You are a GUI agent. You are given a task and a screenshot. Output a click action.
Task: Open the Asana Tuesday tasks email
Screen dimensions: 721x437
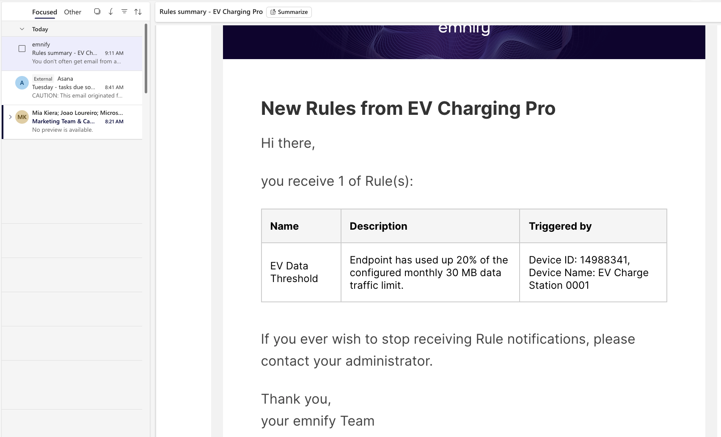point(76,87)
